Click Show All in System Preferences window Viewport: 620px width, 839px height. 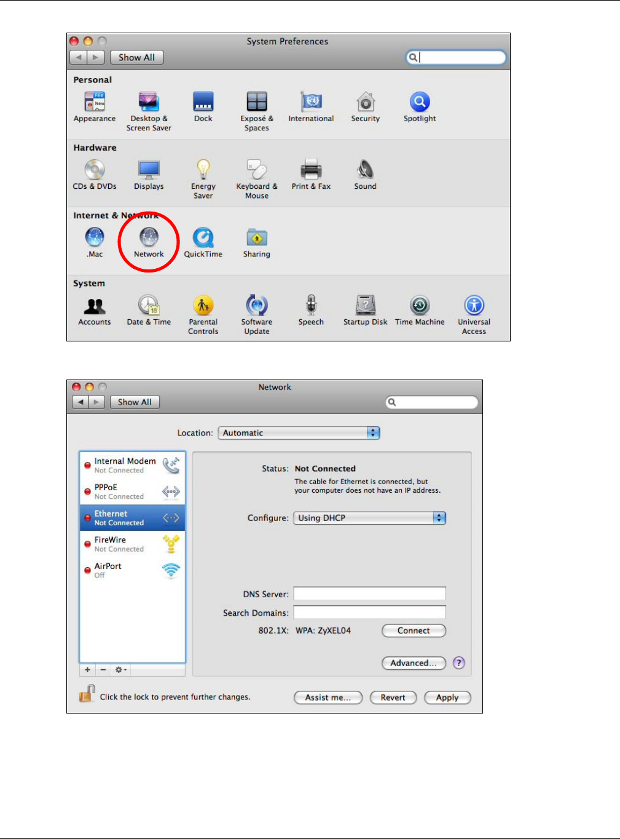(x=136, y=57)
